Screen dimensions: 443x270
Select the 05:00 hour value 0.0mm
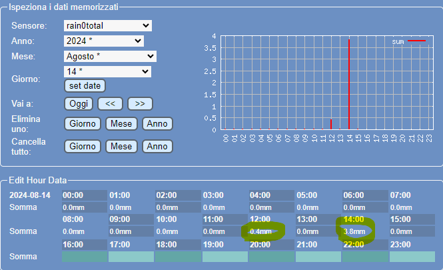(x=318, y=207)
